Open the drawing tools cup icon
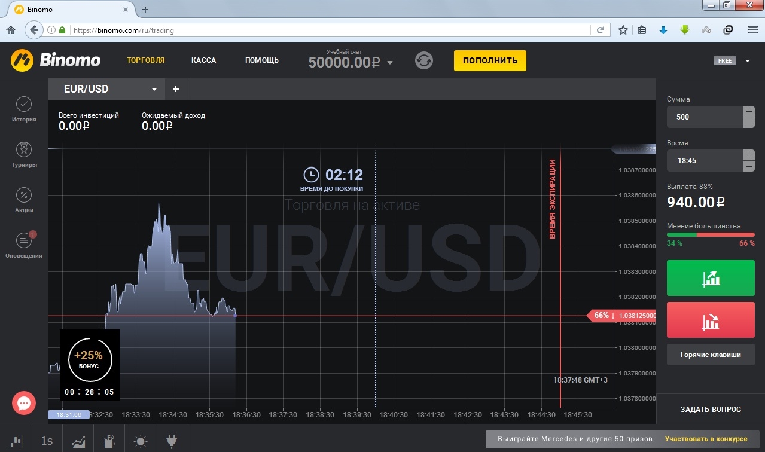 109,441
